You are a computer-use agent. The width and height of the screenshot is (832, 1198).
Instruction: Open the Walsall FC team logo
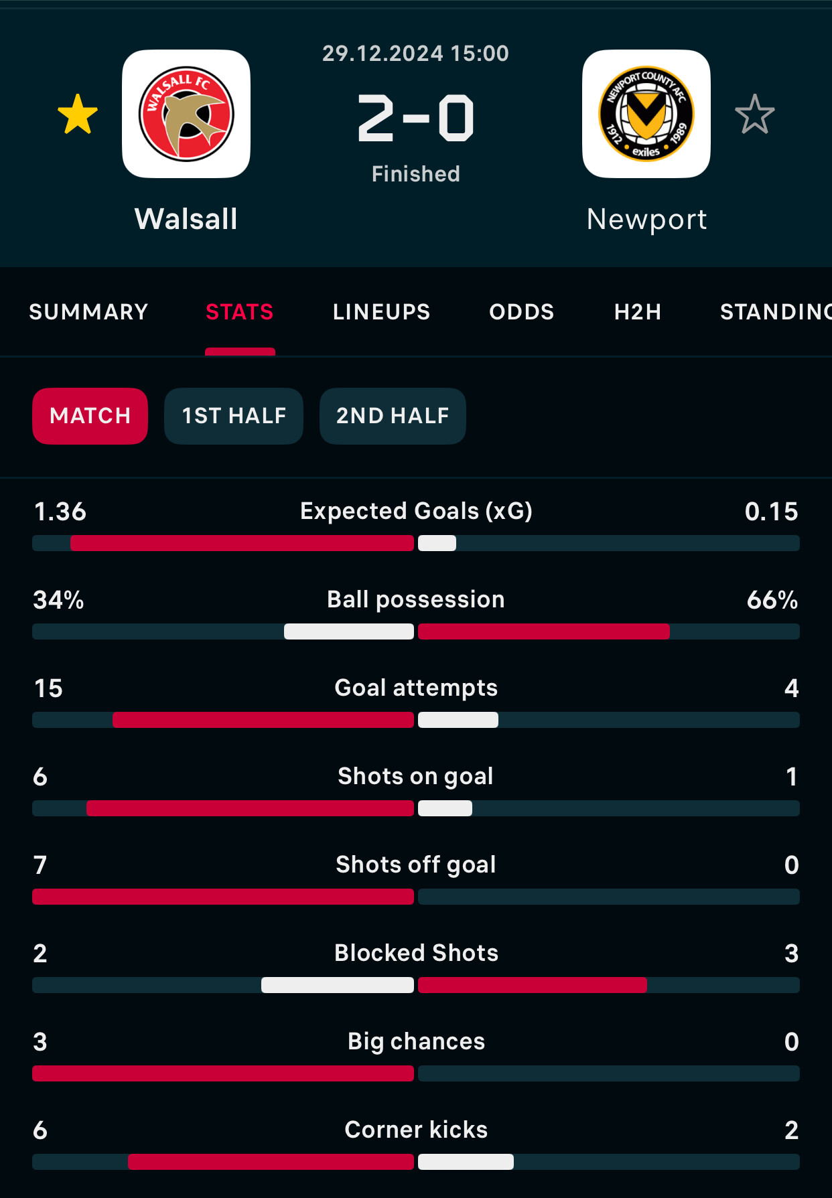tap(186, 114)
